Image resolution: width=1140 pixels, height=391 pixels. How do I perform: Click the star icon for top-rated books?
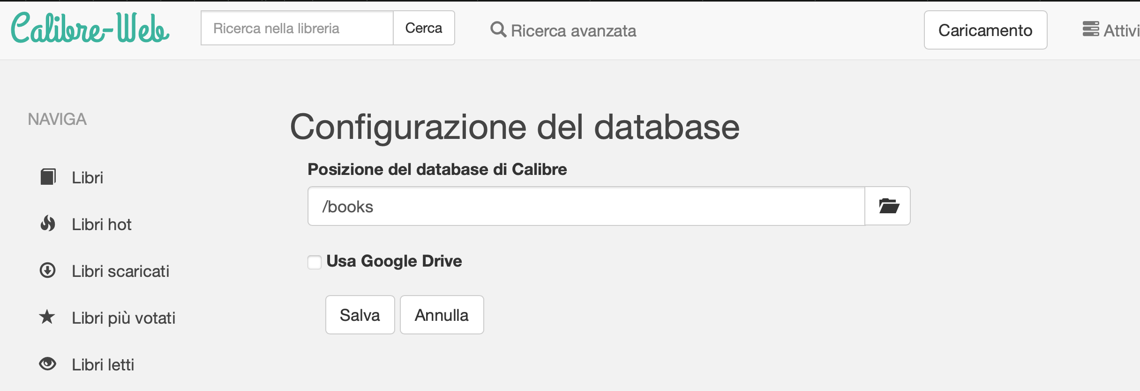(x=47, y=317)
